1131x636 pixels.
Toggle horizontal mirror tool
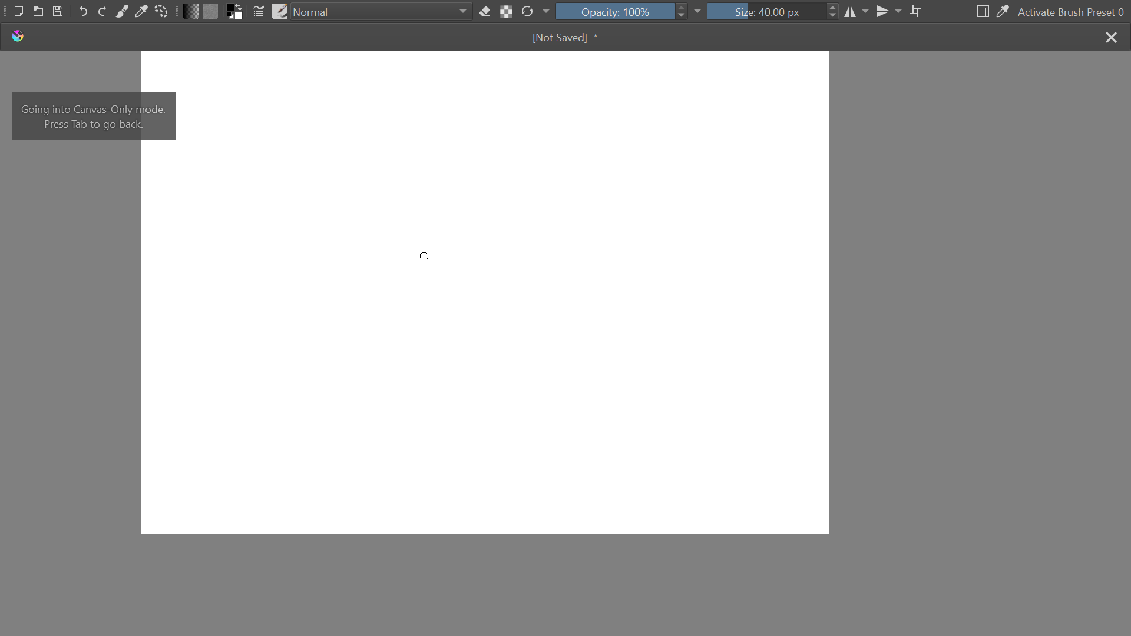pos(850,12)
